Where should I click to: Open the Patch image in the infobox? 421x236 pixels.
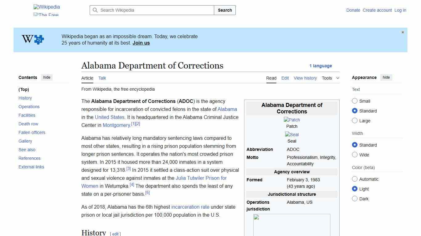292,120
